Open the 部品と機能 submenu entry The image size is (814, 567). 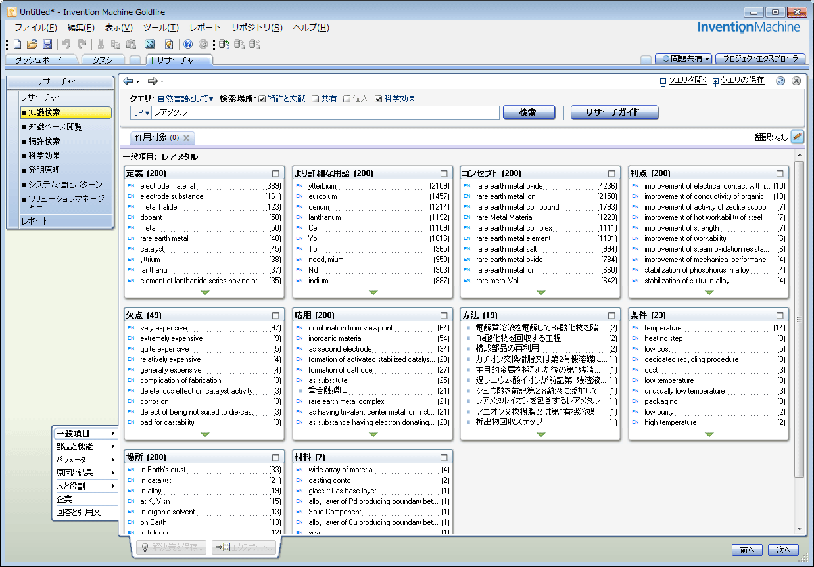(x=85, y=446)
